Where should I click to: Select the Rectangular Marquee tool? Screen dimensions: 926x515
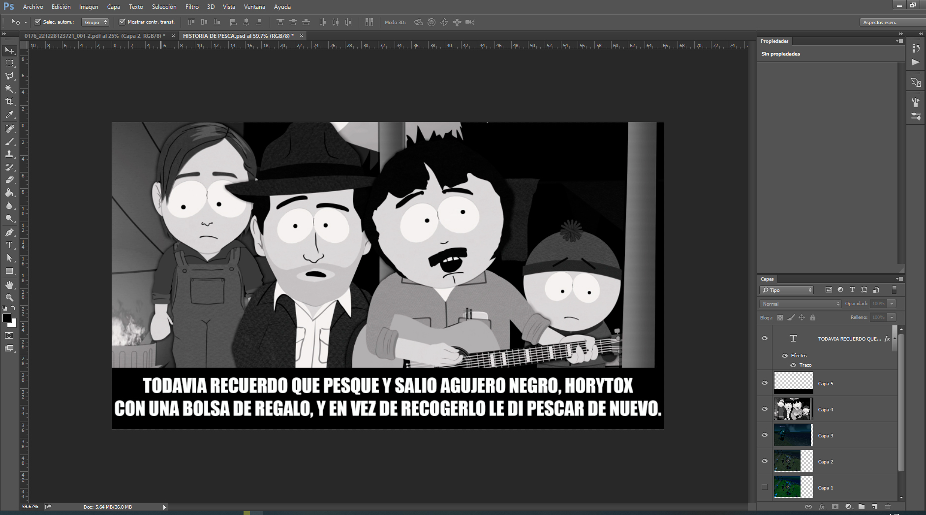[x=9, y=63]
